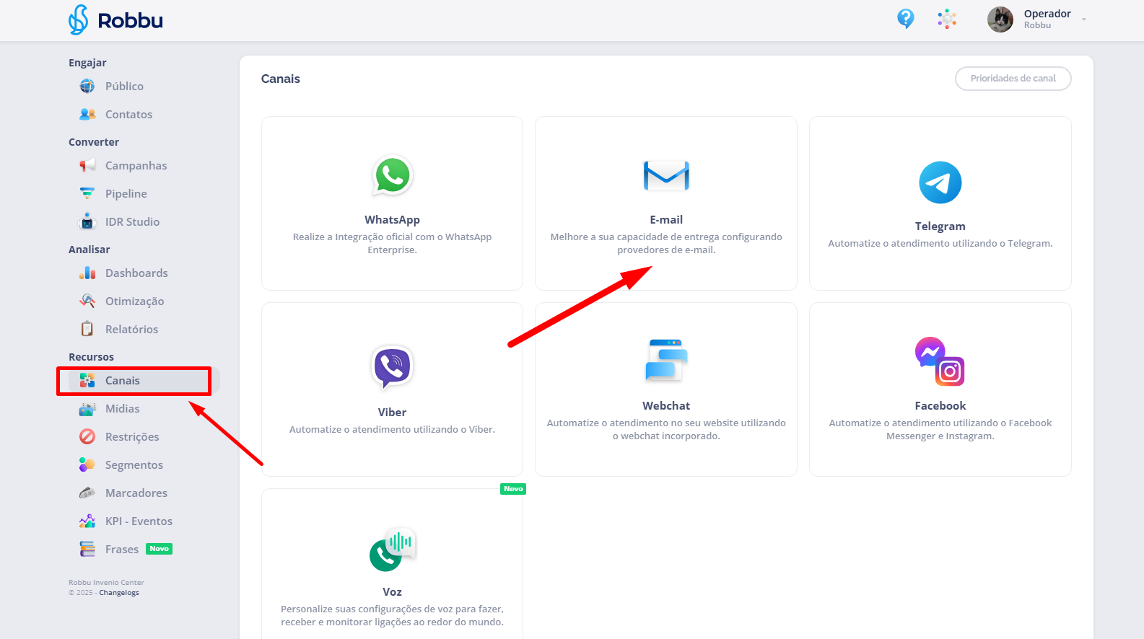
Task: Open the Changelogs link in footer
Action: [x=119, y=593]
